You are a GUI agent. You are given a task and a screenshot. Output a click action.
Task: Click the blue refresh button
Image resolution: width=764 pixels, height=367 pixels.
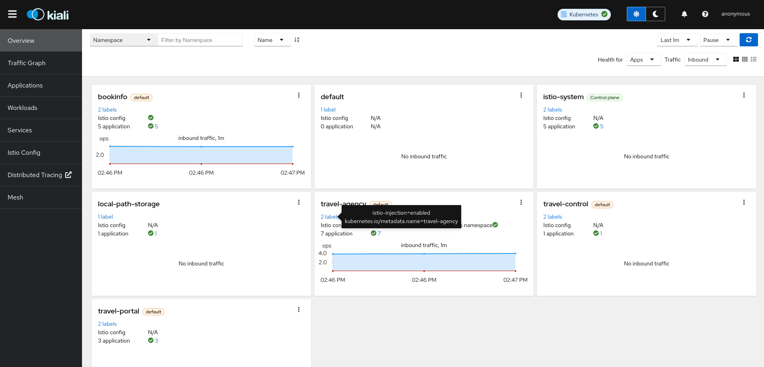(748, 40)
